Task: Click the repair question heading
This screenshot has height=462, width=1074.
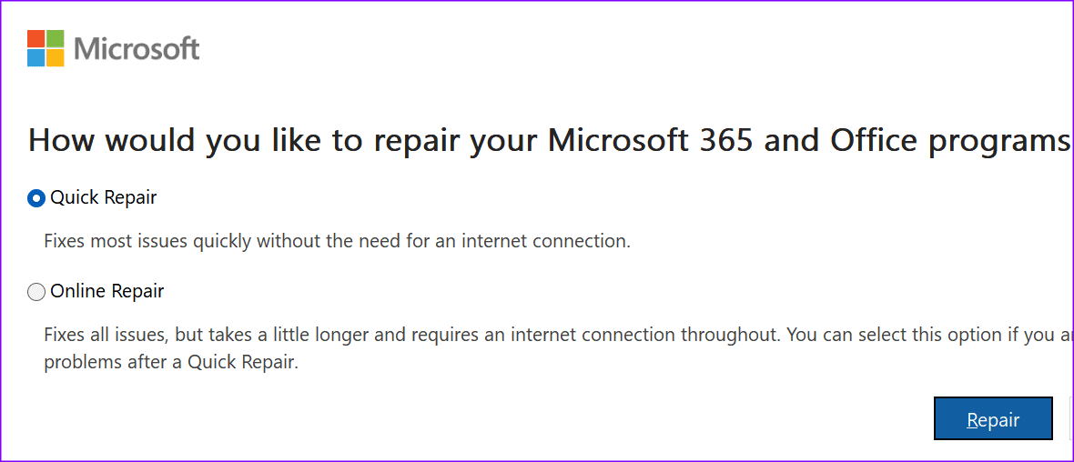Action: pos(546,142)
